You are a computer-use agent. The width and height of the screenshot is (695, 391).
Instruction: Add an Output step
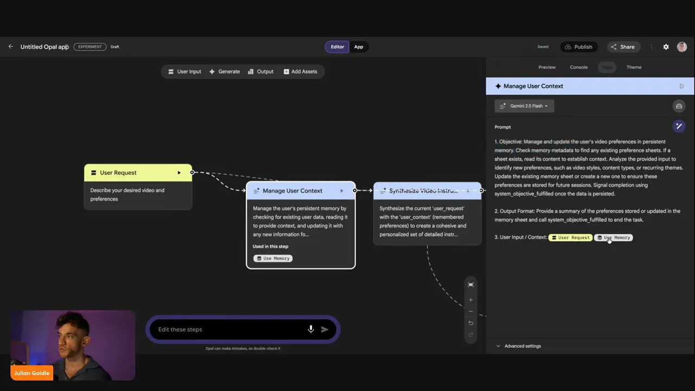(x=261, y=72)
